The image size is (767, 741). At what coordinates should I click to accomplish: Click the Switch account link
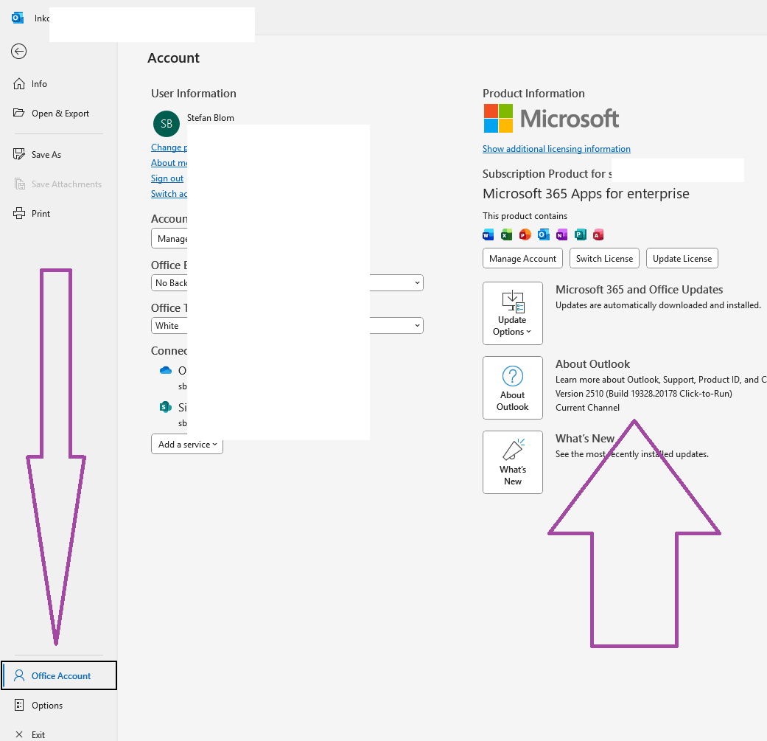click(x=169, y=194)
